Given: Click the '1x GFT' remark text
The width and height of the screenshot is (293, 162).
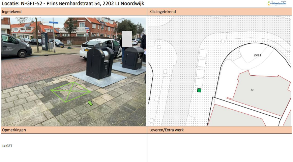Looking at the screenshot, I should pyautogui.click(x=7, y=146).
